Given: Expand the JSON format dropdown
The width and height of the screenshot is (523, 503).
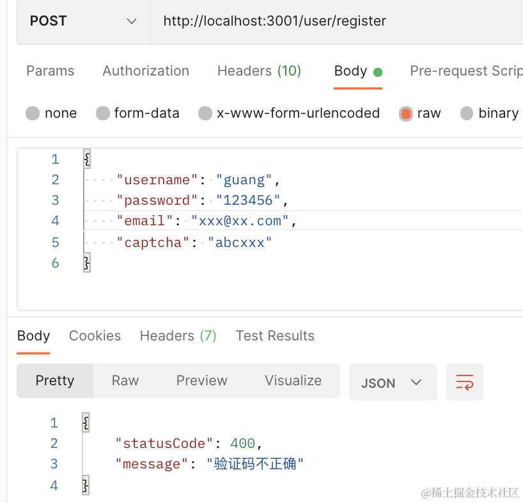Looking at the screenshot, I should coord(393,383).
